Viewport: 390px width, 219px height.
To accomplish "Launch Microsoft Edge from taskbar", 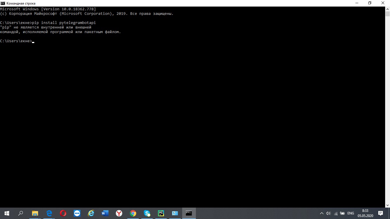I will [x=49, y=213].
